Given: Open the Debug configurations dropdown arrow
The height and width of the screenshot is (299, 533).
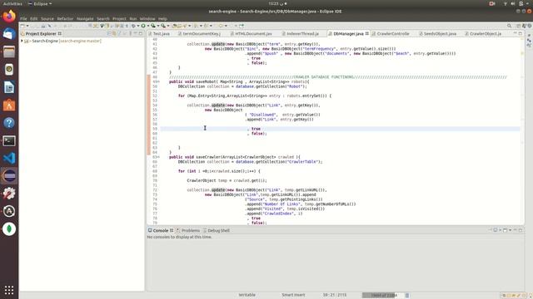Looking at the screenshot, I should click(x=138, y=26).
